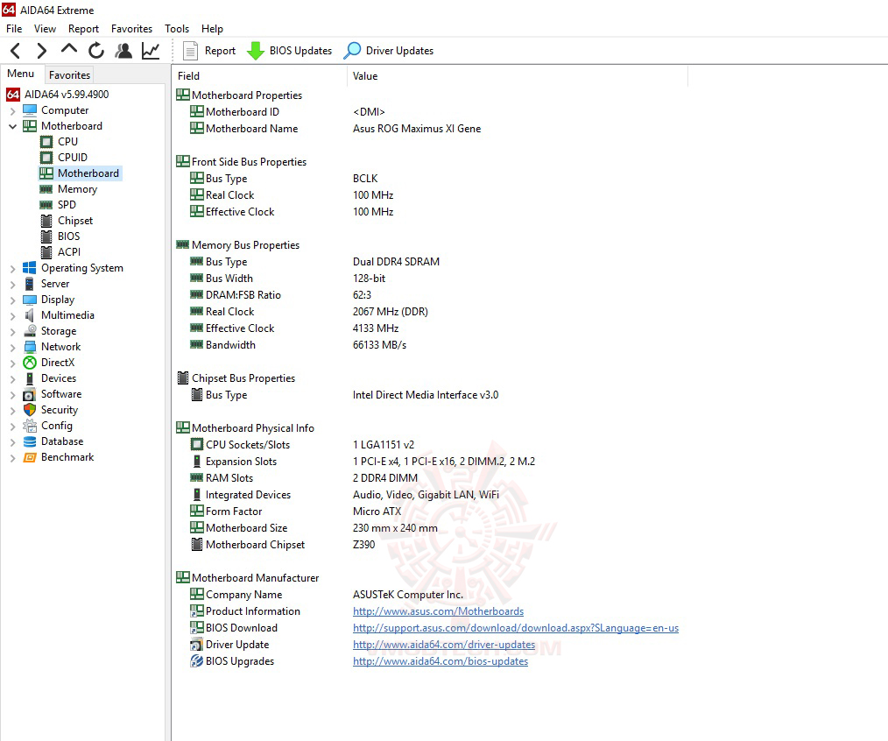Expand the Operating System node
Viewport: 888px width, 741px height.
[x=12, y=269]
